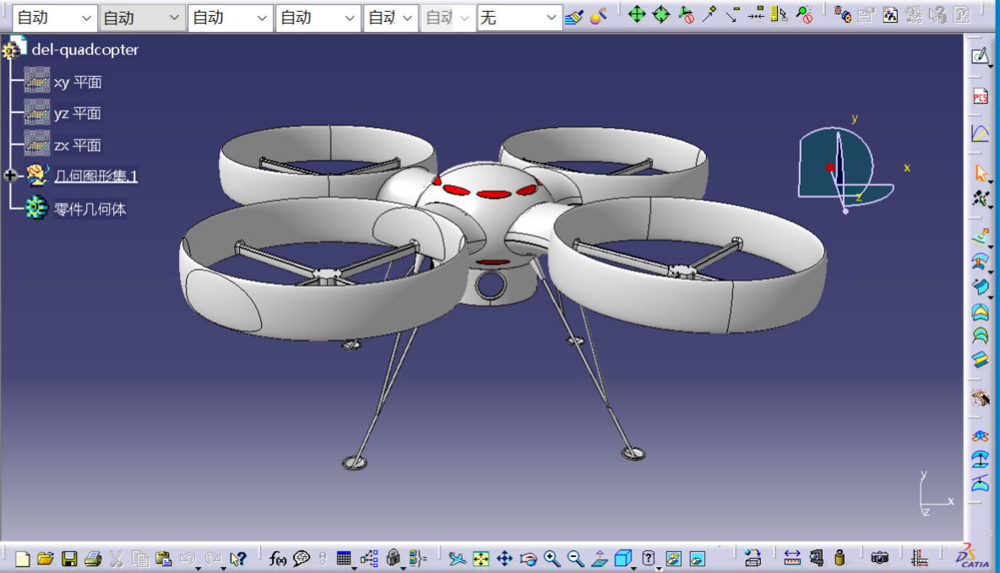Click the del-quadcopter root node
1000x573 pixels.
(84, 50)
